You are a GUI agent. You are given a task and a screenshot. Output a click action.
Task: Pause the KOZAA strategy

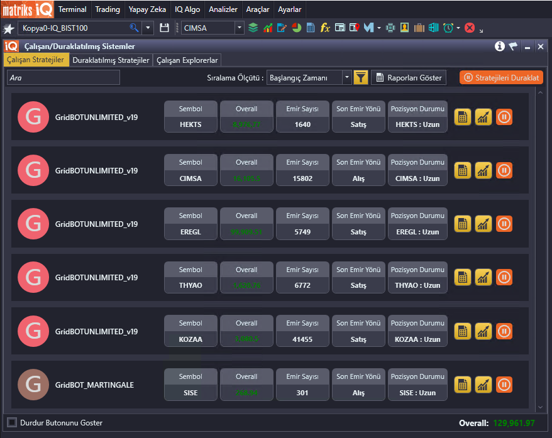[x=504, y=331]
